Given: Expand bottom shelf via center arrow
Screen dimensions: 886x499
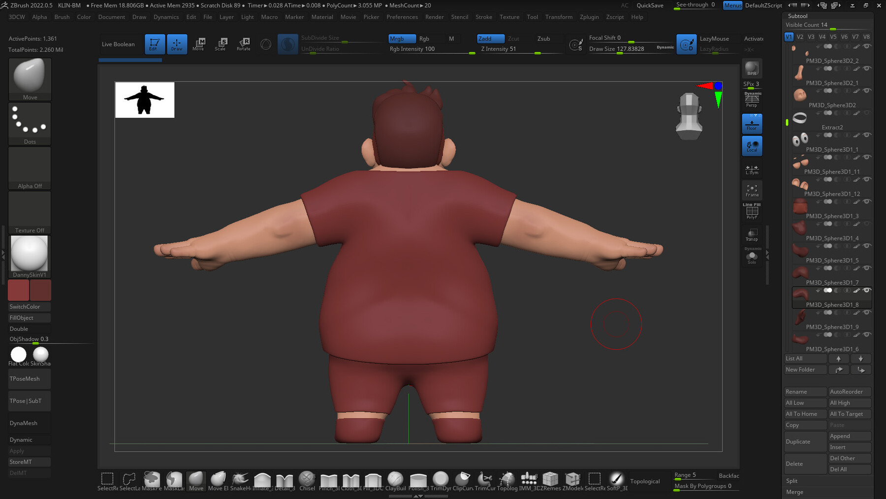Looking at the screenshot, I should (x=418, y=496).
